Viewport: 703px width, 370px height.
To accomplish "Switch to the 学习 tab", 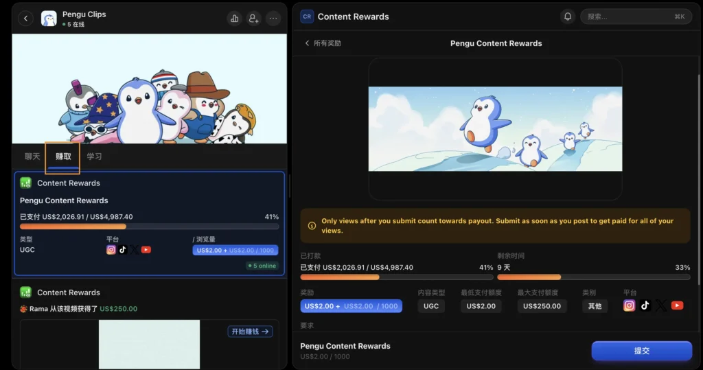I will coord(94,157).
